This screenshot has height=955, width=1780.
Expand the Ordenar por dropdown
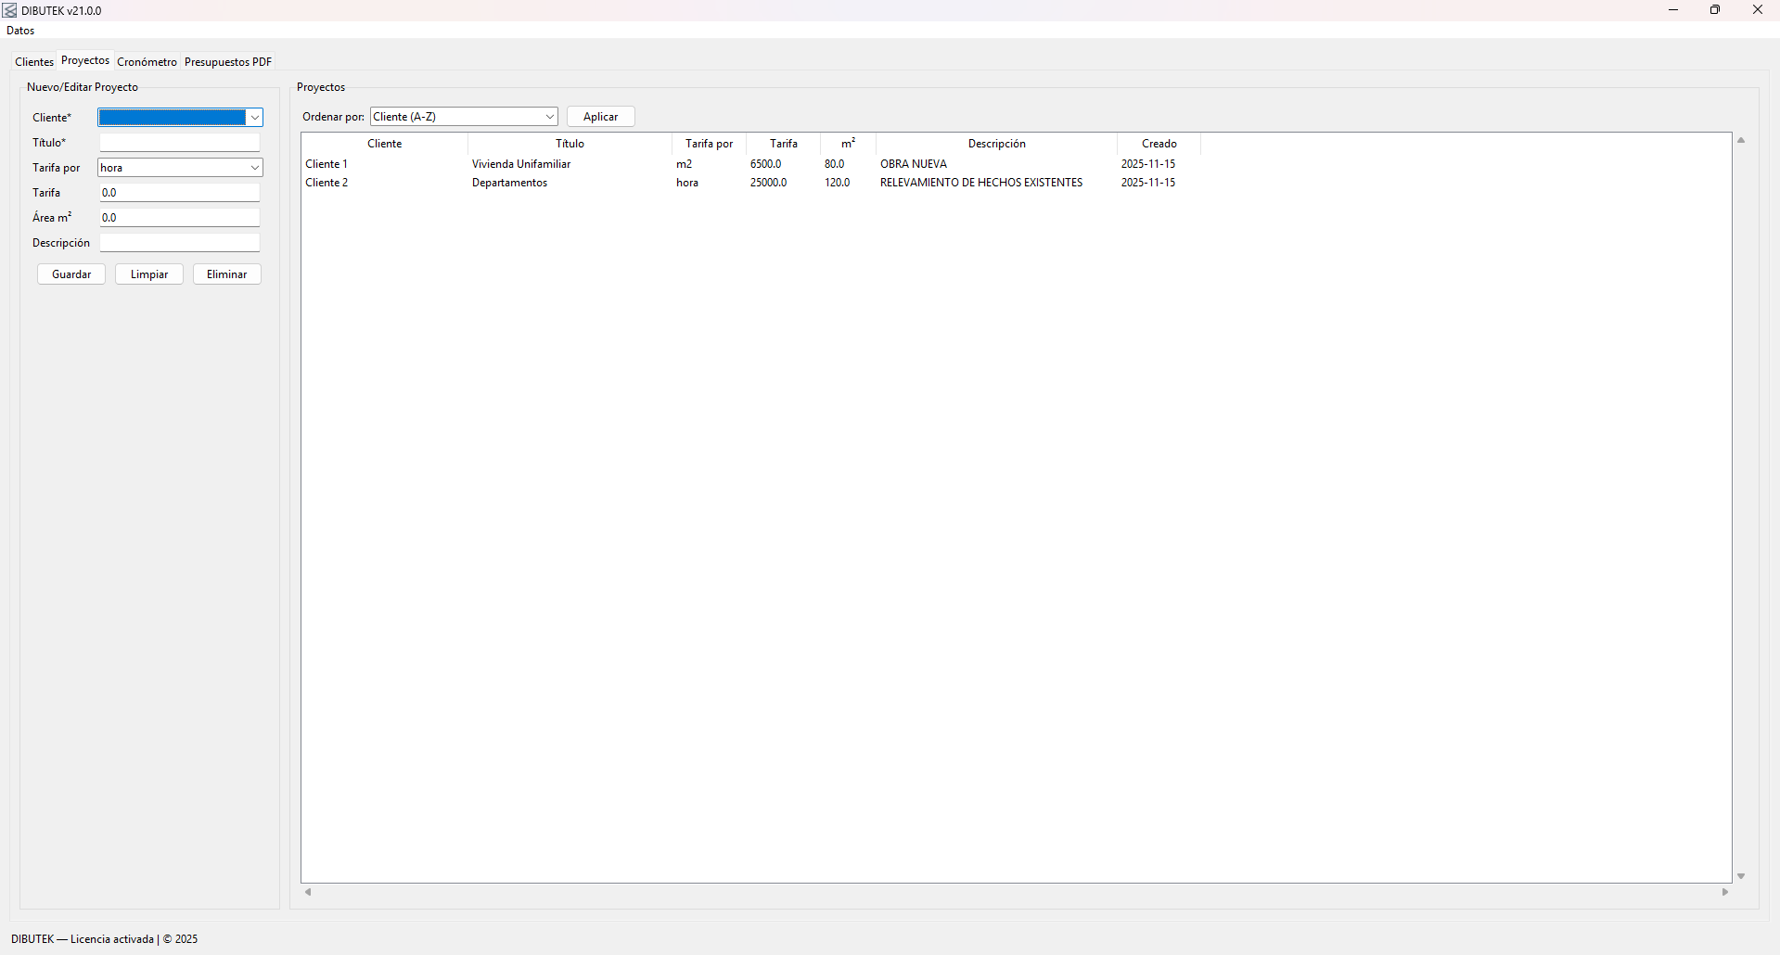click(549, 117)
